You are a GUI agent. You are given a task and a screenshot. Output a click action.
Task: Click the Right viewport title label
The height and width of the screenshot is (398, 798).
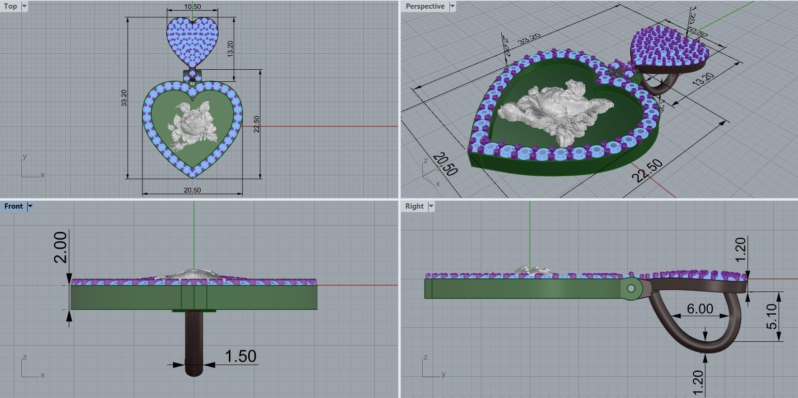point(415,206)
